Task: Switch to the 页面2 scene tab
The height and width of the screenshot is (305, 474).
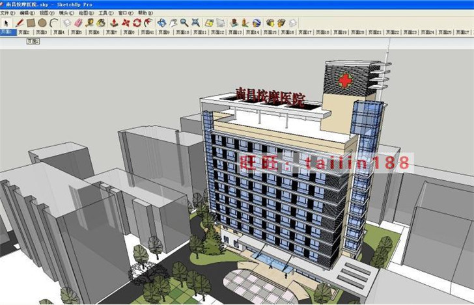Action: point(24,32)
